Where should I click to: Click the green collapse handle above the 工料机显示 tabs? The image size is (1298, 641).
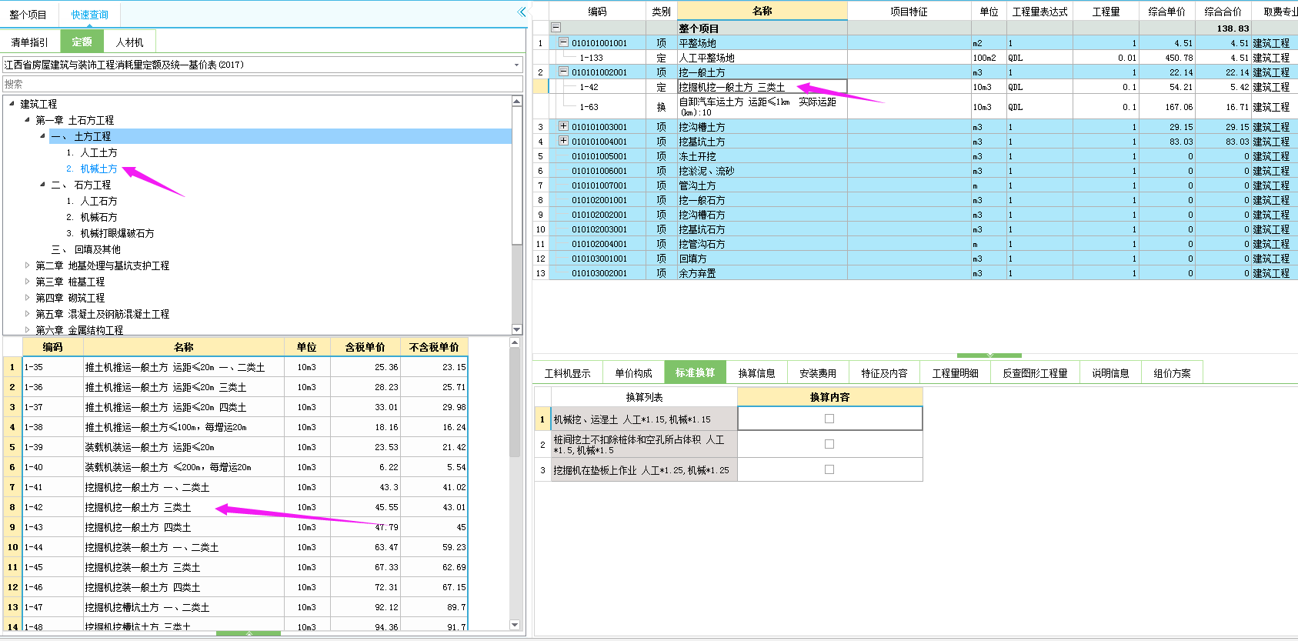(989, 356)
